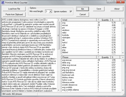The height and width of the screenshot is (97, 126).
Task: Sort phrase list by % column header
Action: pos(115,57)
